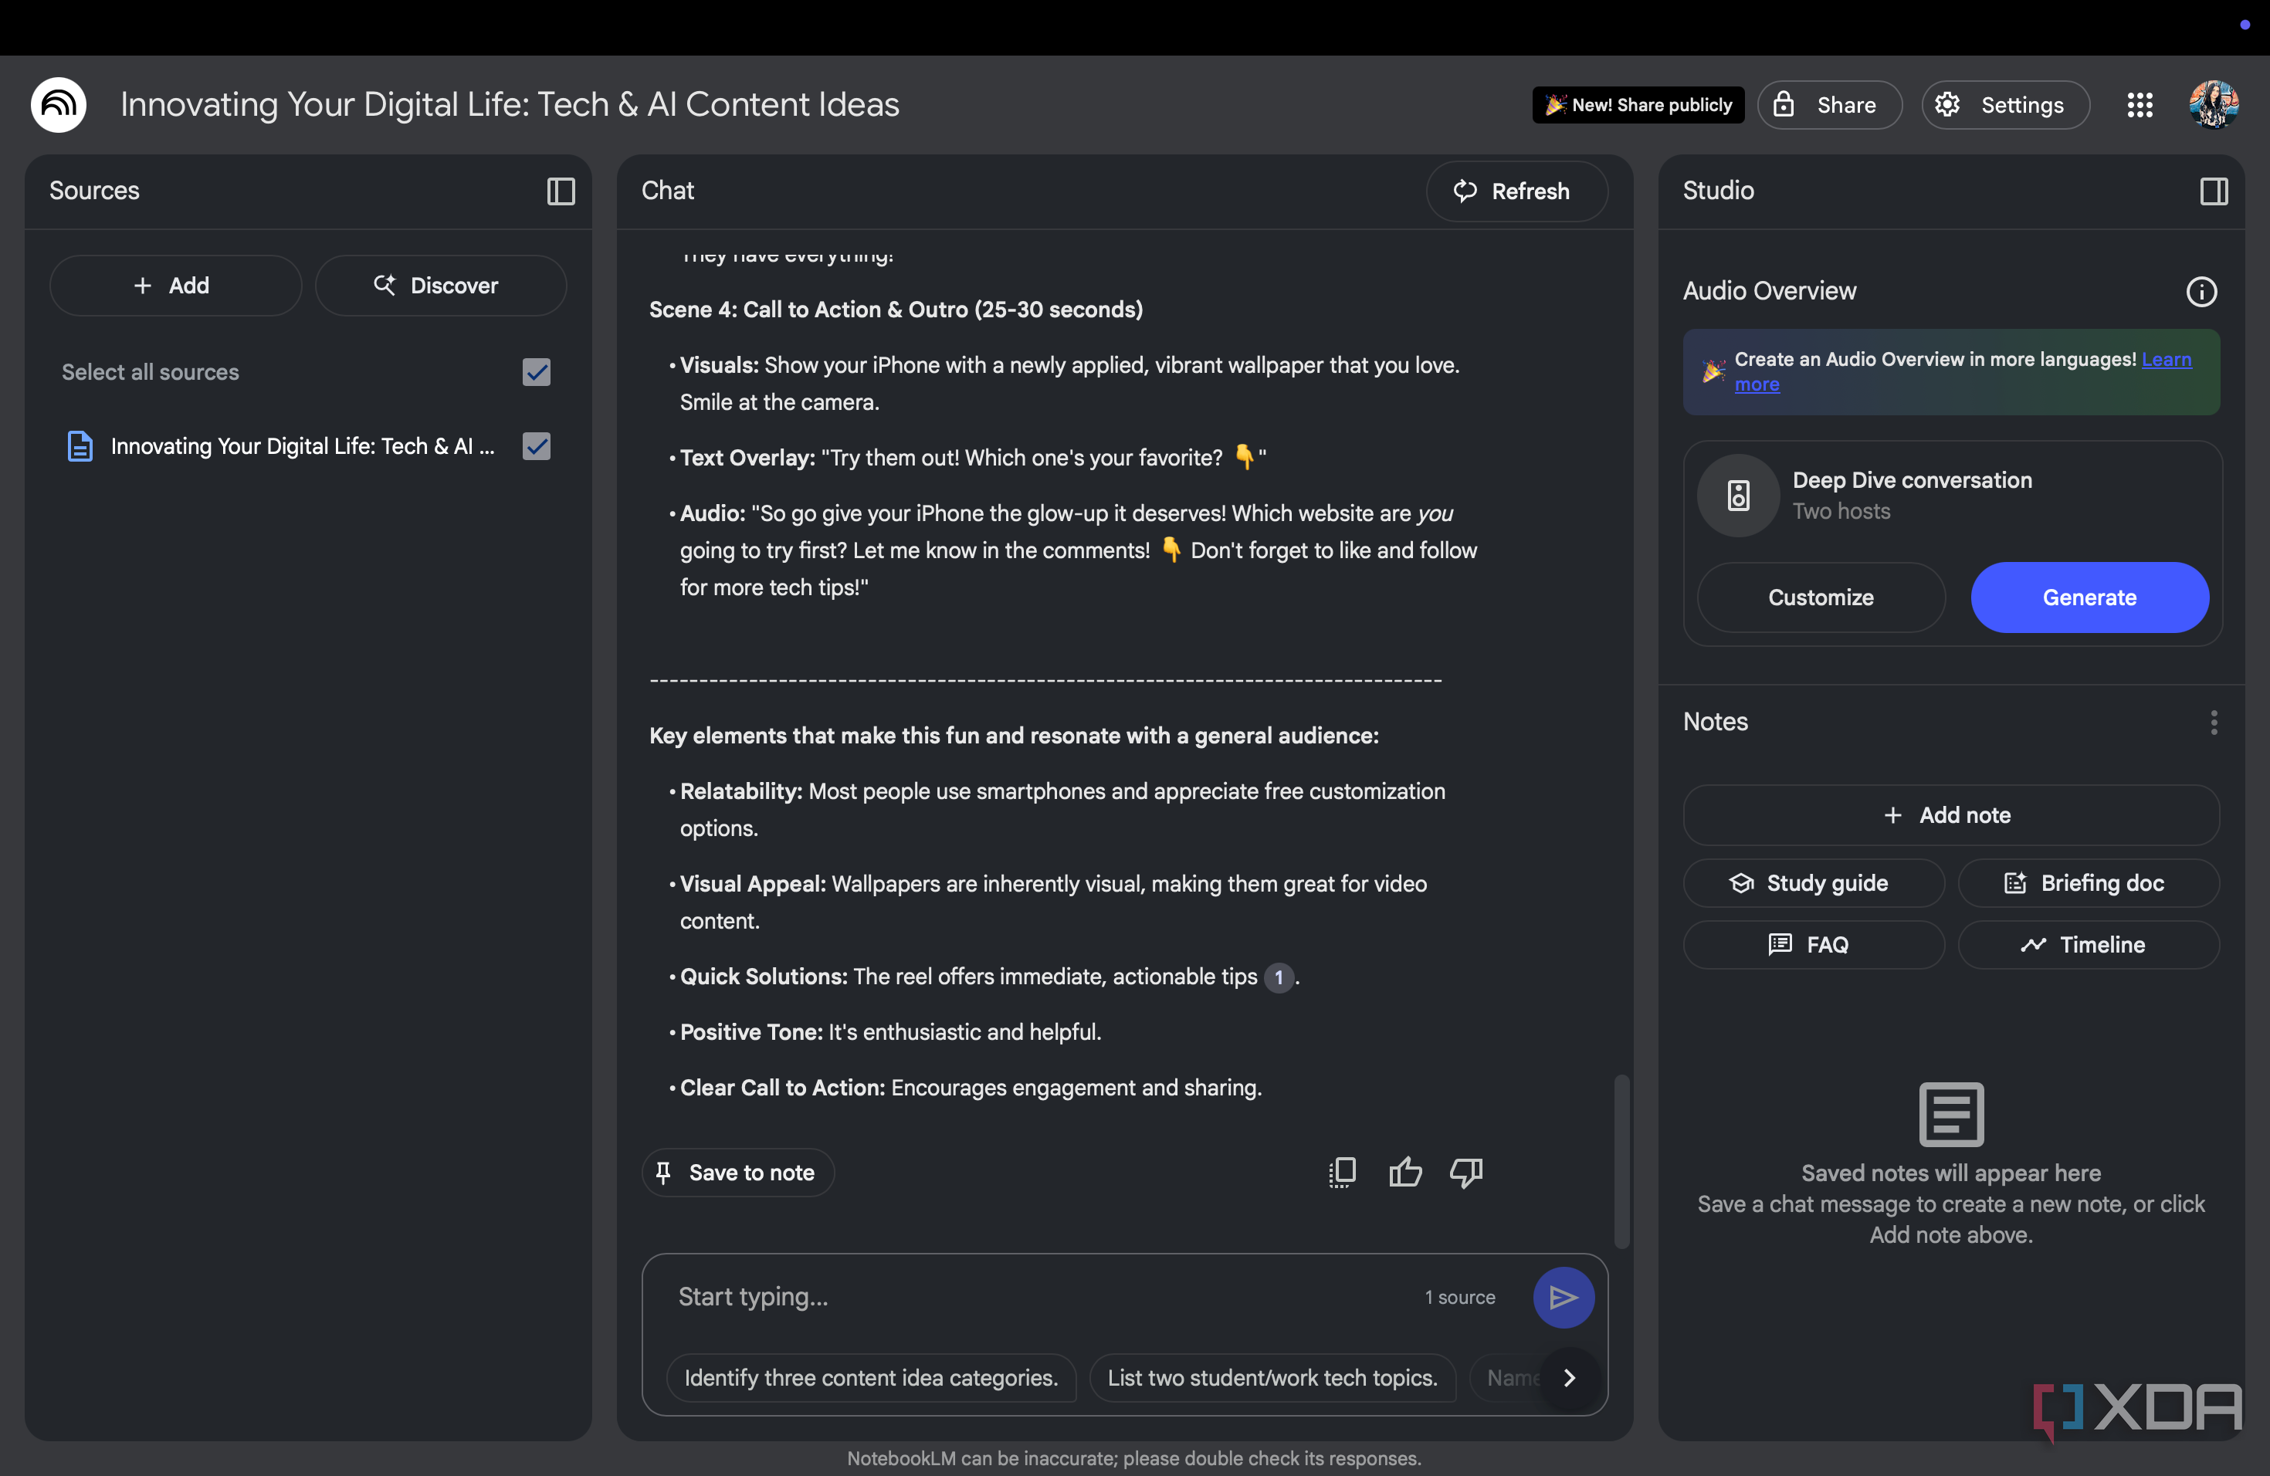Toggle Select all sources checkbox
Viewport: 2270px width, 1476px height.
tap(537, 372)
